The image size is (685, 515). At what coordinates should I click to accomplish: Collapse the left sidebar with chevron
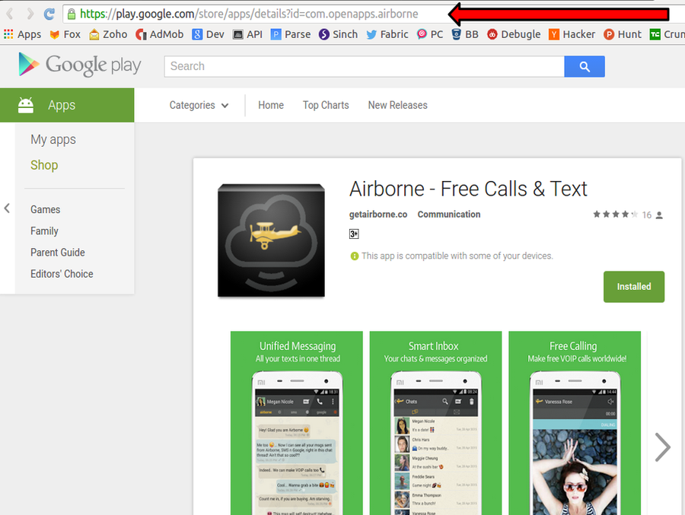point(7,208)
